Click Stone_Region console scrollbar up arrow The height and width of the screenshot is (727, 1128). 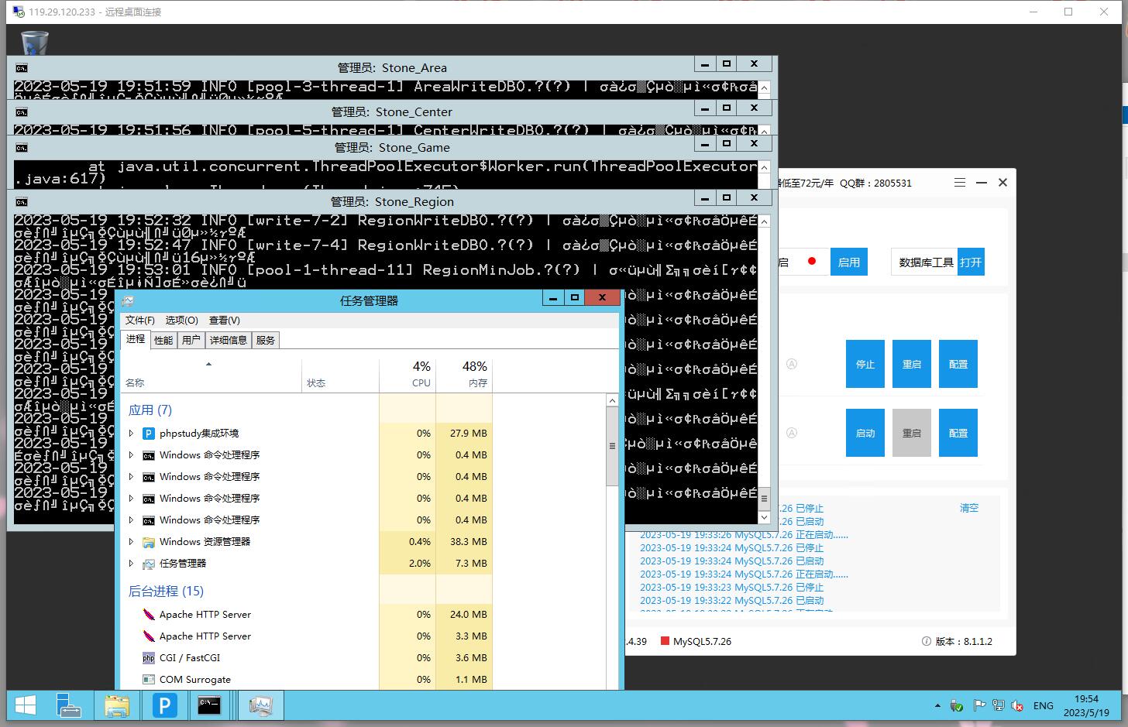tap(764, 221)
